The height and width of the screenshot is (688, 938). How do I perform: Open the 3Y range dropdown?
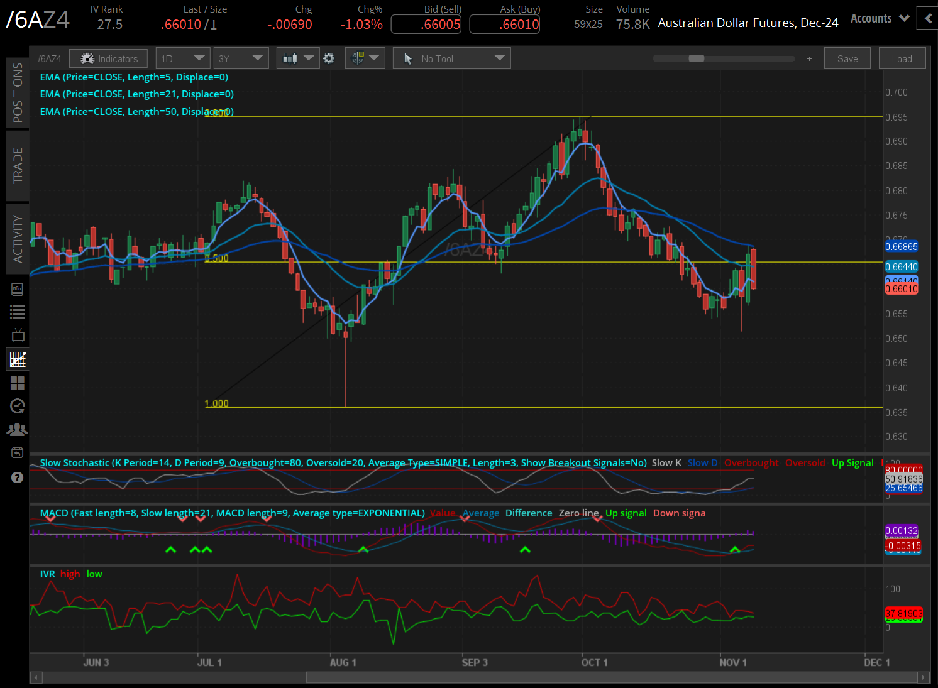pos(241,58)
